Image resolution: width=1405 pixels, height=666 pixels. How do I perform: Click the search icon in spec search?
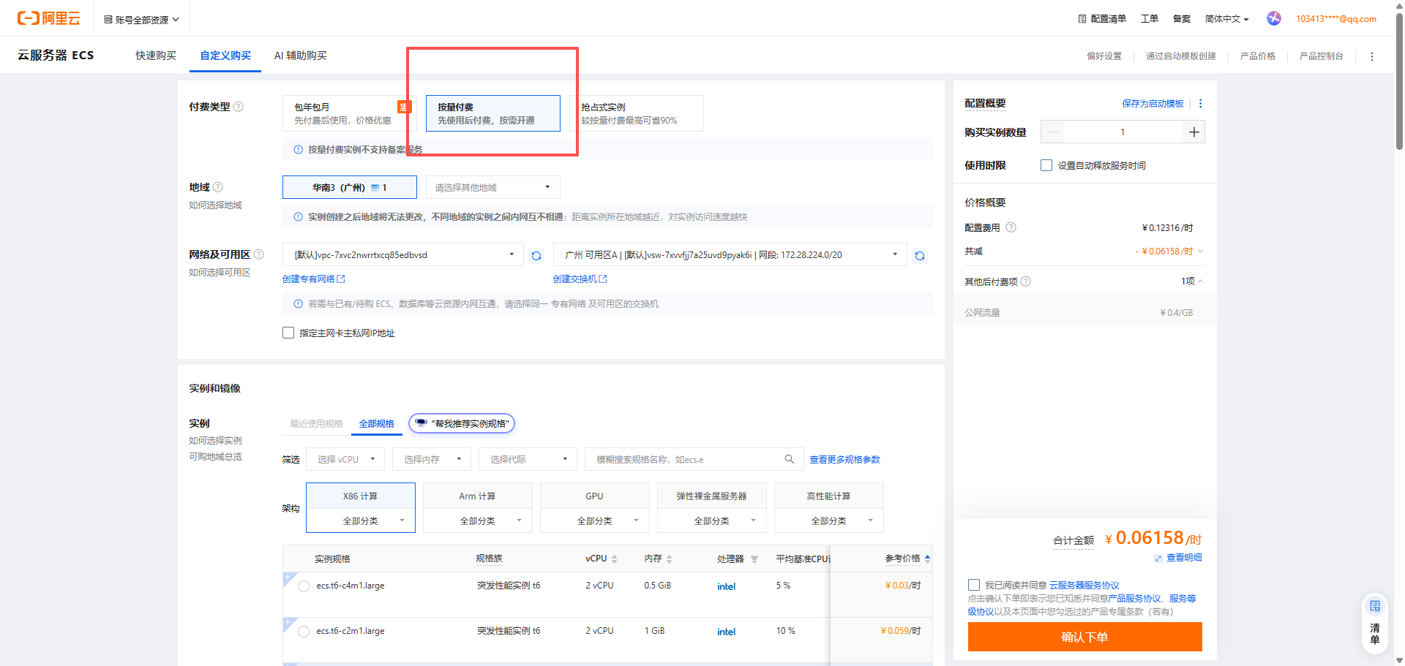(x=790, y=459)
